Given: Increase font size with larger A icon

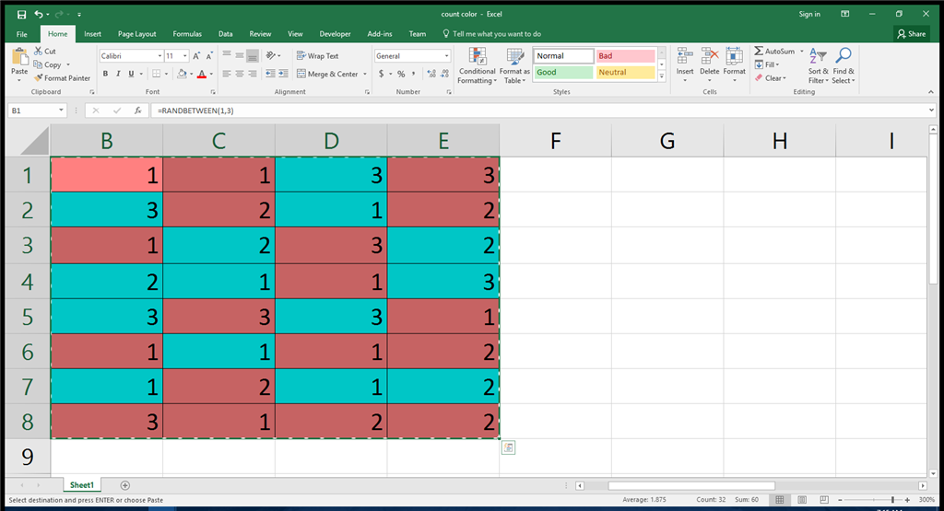Looking at the screenshot, I should tap(196, 56).
